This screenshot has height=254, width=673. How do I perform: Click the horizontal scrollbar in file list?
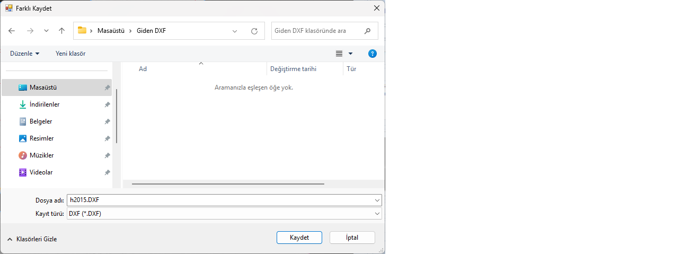(228, 184)
